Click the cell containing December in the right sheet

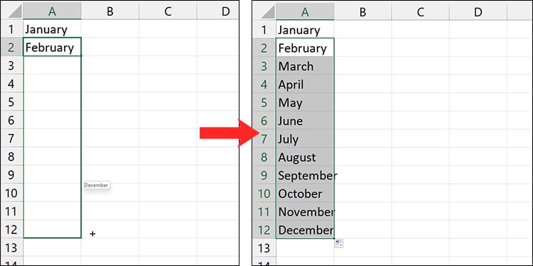coord(305,230)
